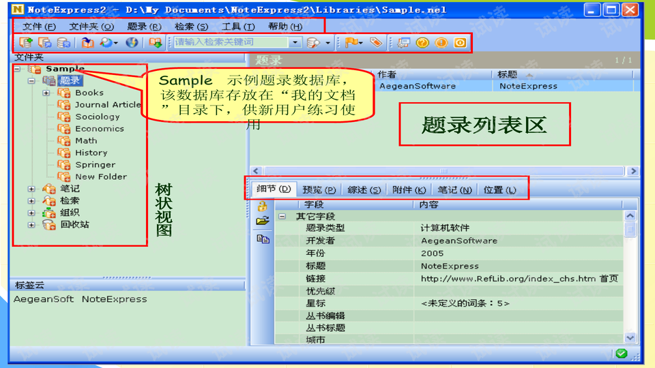Sort by the 标题 column header
Image resolution: width=655 pixels, height=368 pixels.
[x=562, y=74]
